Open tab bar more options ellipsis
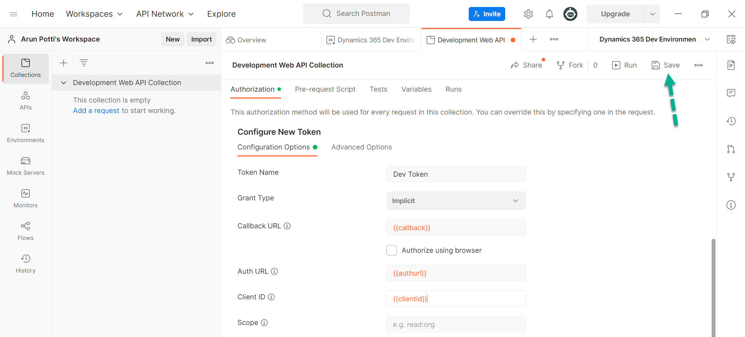This screenshot has width=745, height=337. [x=554, y=39]
